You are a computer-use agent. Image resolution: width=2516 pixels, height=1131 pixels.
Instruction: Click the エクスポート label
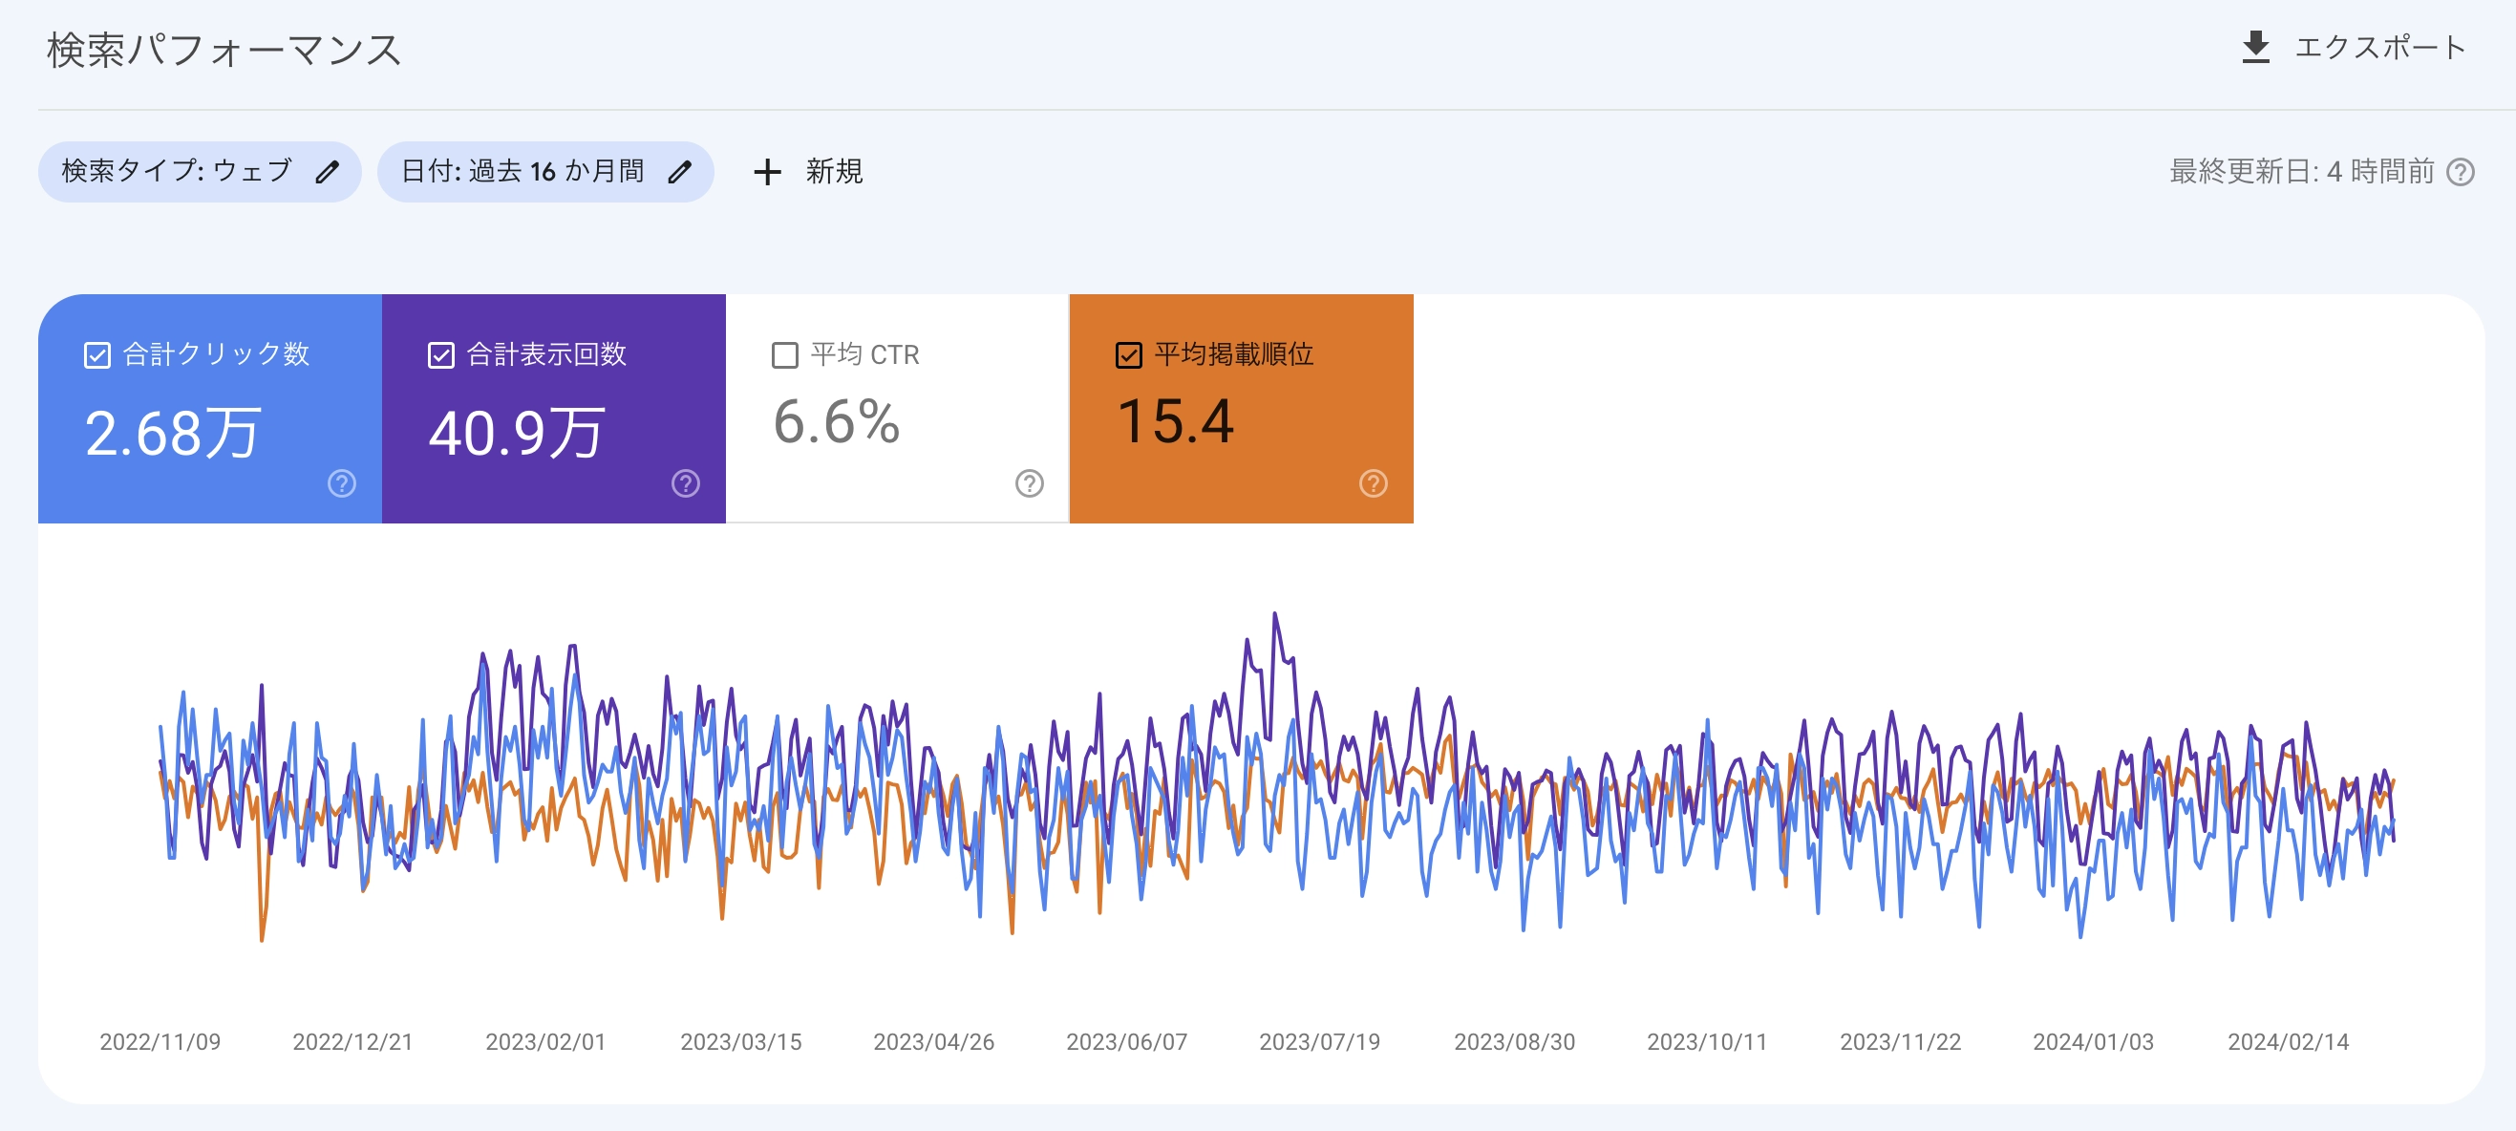tap(2379, 47)
